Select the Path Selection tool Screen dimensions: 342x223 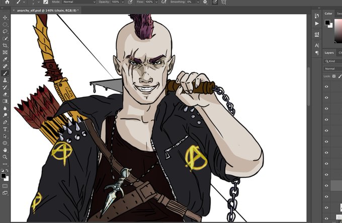pos(5,136)
